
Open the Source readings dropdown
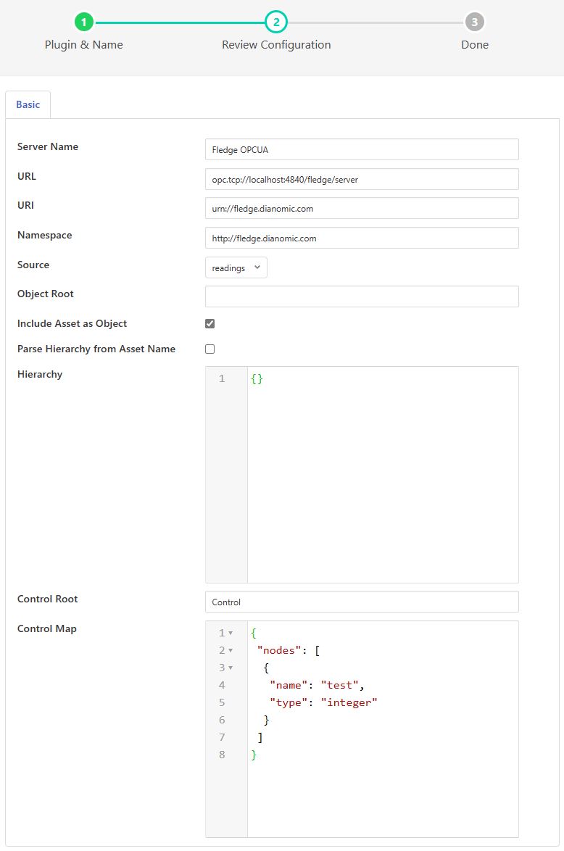click(236, 267)
